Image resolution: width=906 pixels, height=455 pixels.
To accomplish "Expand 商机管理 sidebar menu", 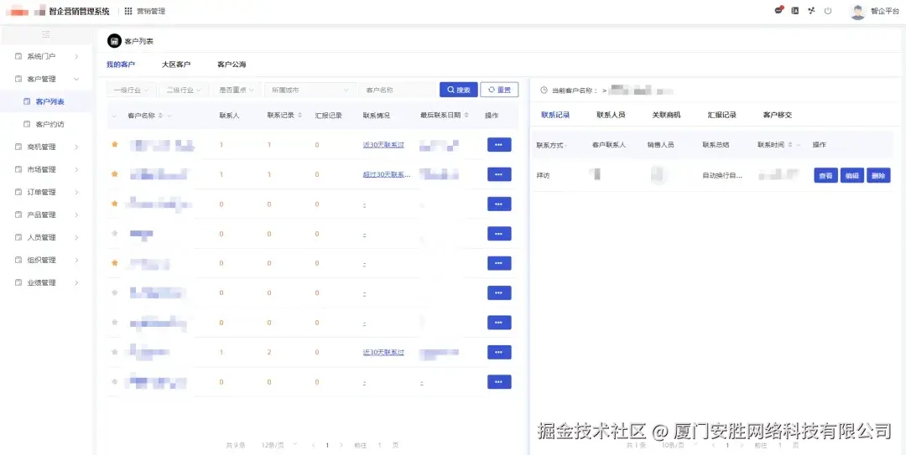I will point(76,147).
